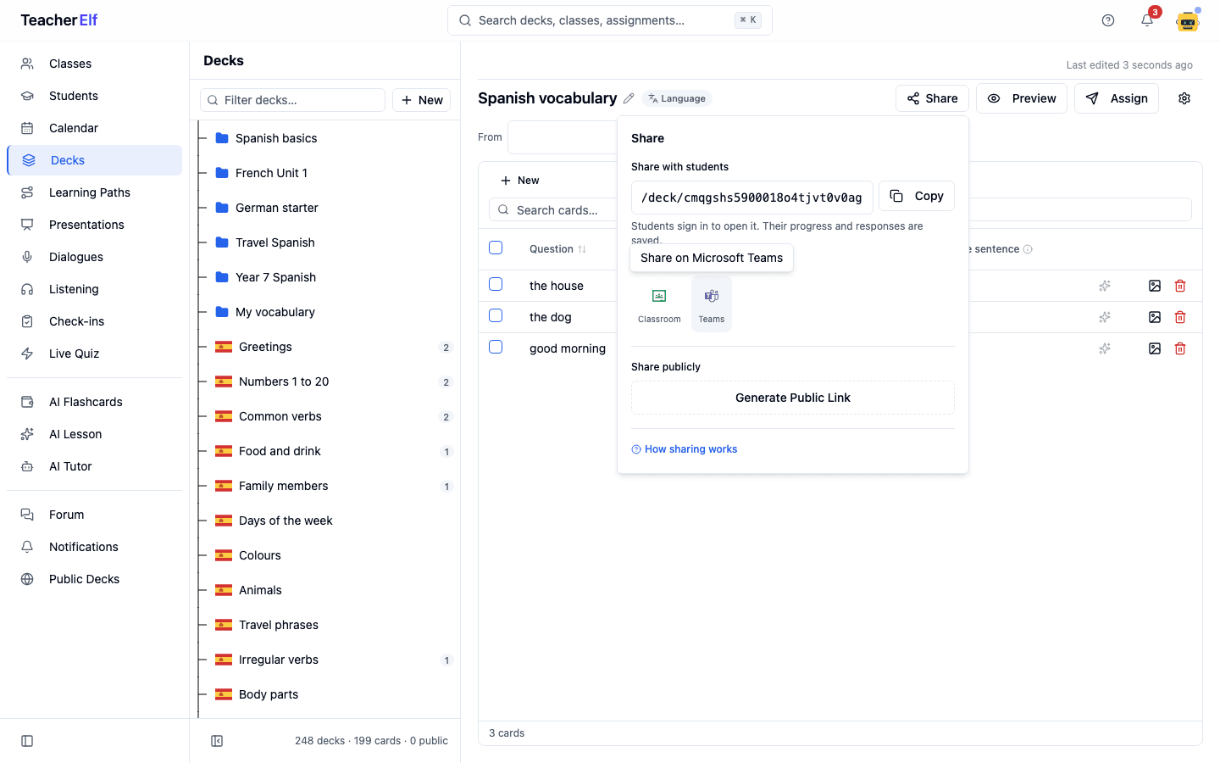Share deck via Google Classroom icon

point(659,304)
